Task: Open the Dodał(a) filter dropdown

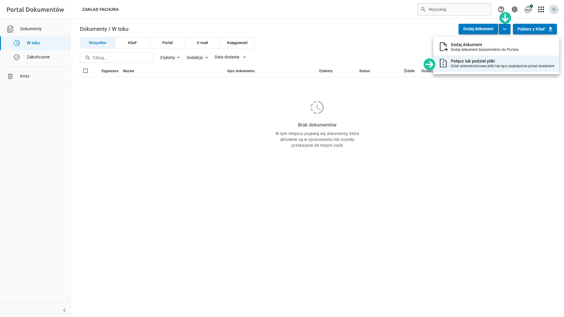Action: (x=197, y=58)
